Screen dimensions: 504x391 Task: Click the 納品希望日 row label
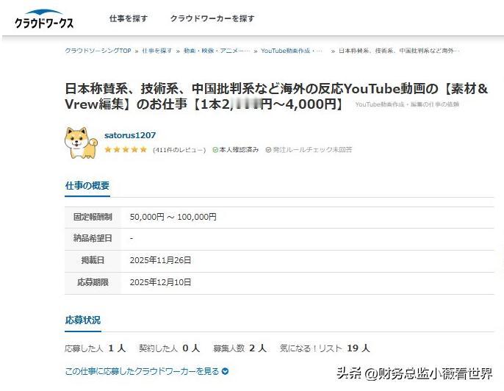93,238
